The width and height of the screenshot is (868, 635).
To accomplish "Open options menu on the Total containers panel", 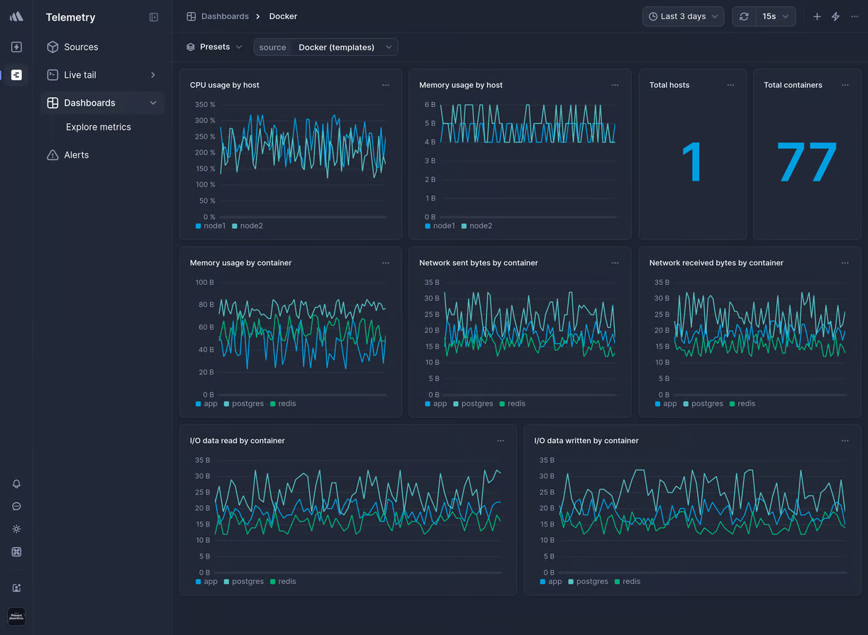I will [845, 84].
